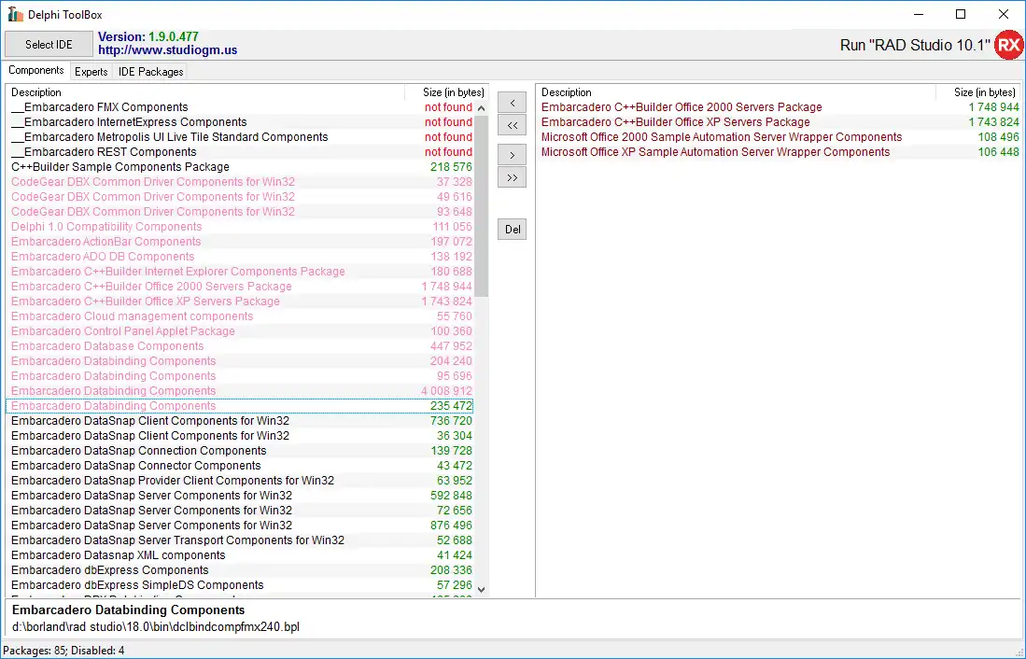This screenshot has width=1026, height=659.
Task: Open the Select IDE button
Action: [49, 45]
